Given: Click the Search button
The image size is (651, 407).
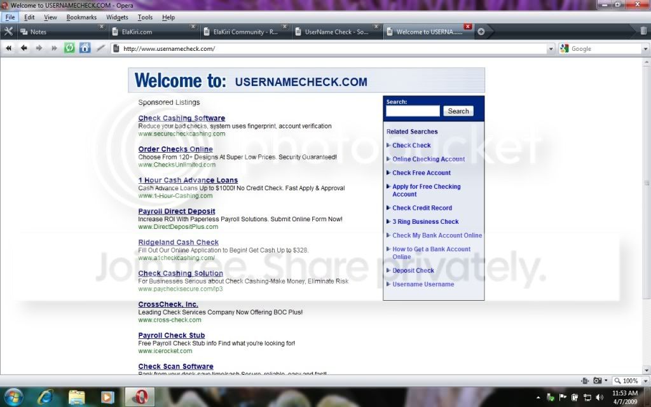Looking at the screenshot, I should (458, 111).
